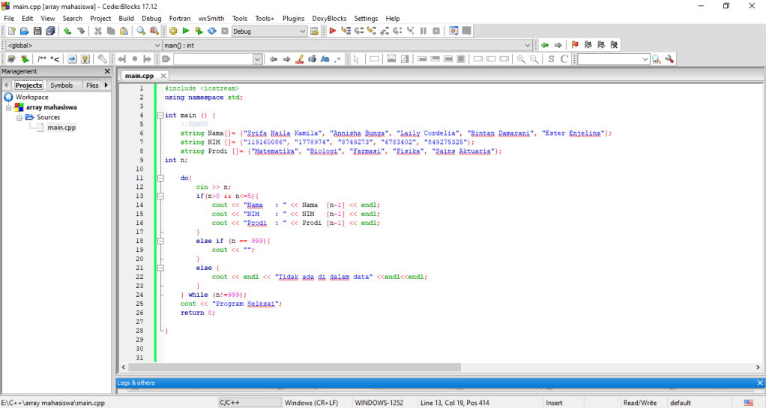Image resolution: width=766 pixels, height=408 pixels.
Task: Collapse the int main code fold marker
Action: pos(160,115)
